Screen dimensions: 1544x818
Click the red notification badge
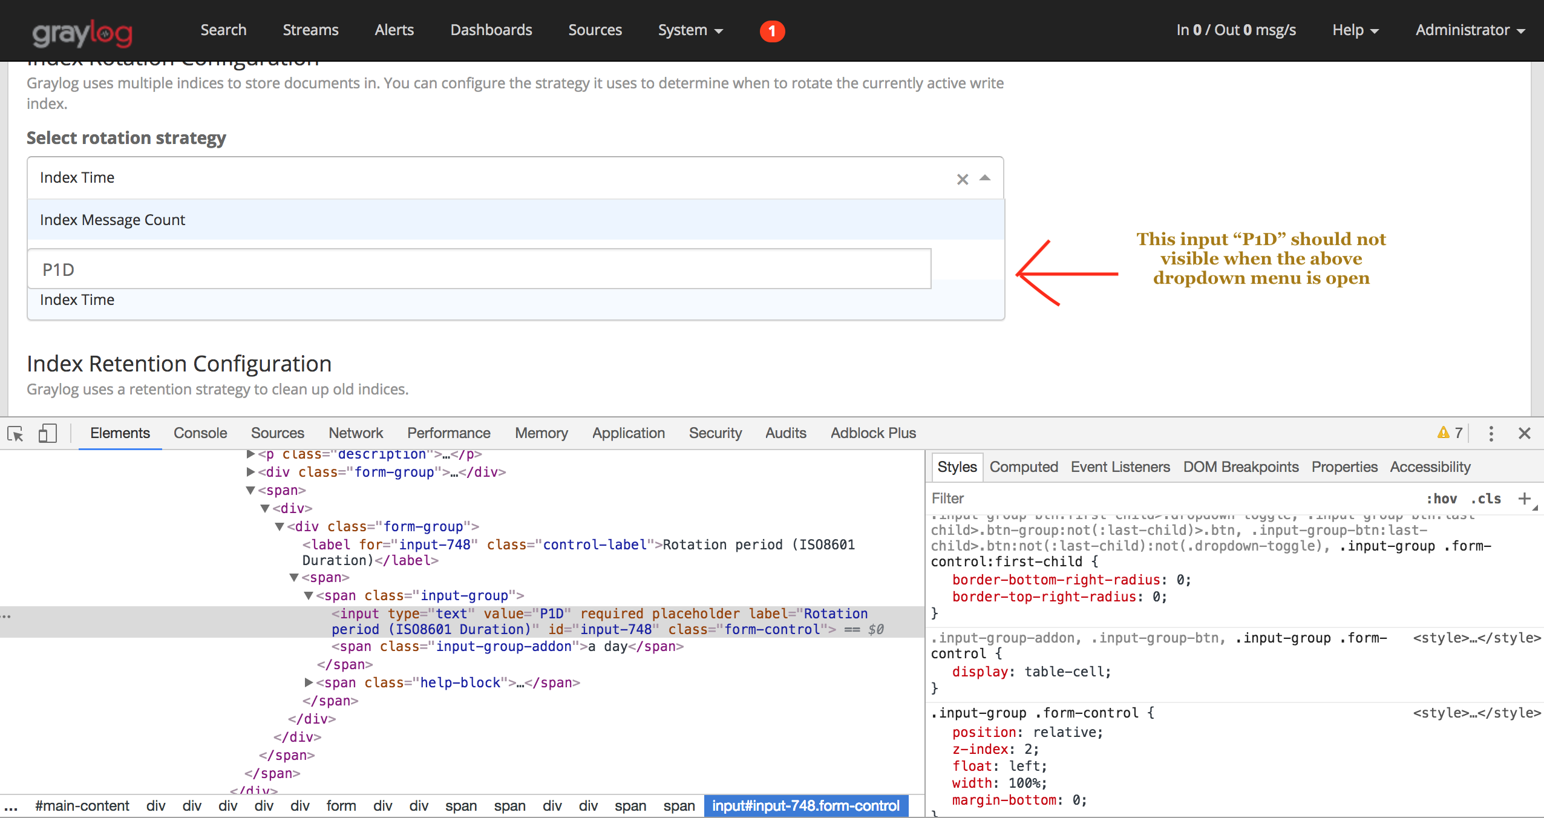(772, 31)
